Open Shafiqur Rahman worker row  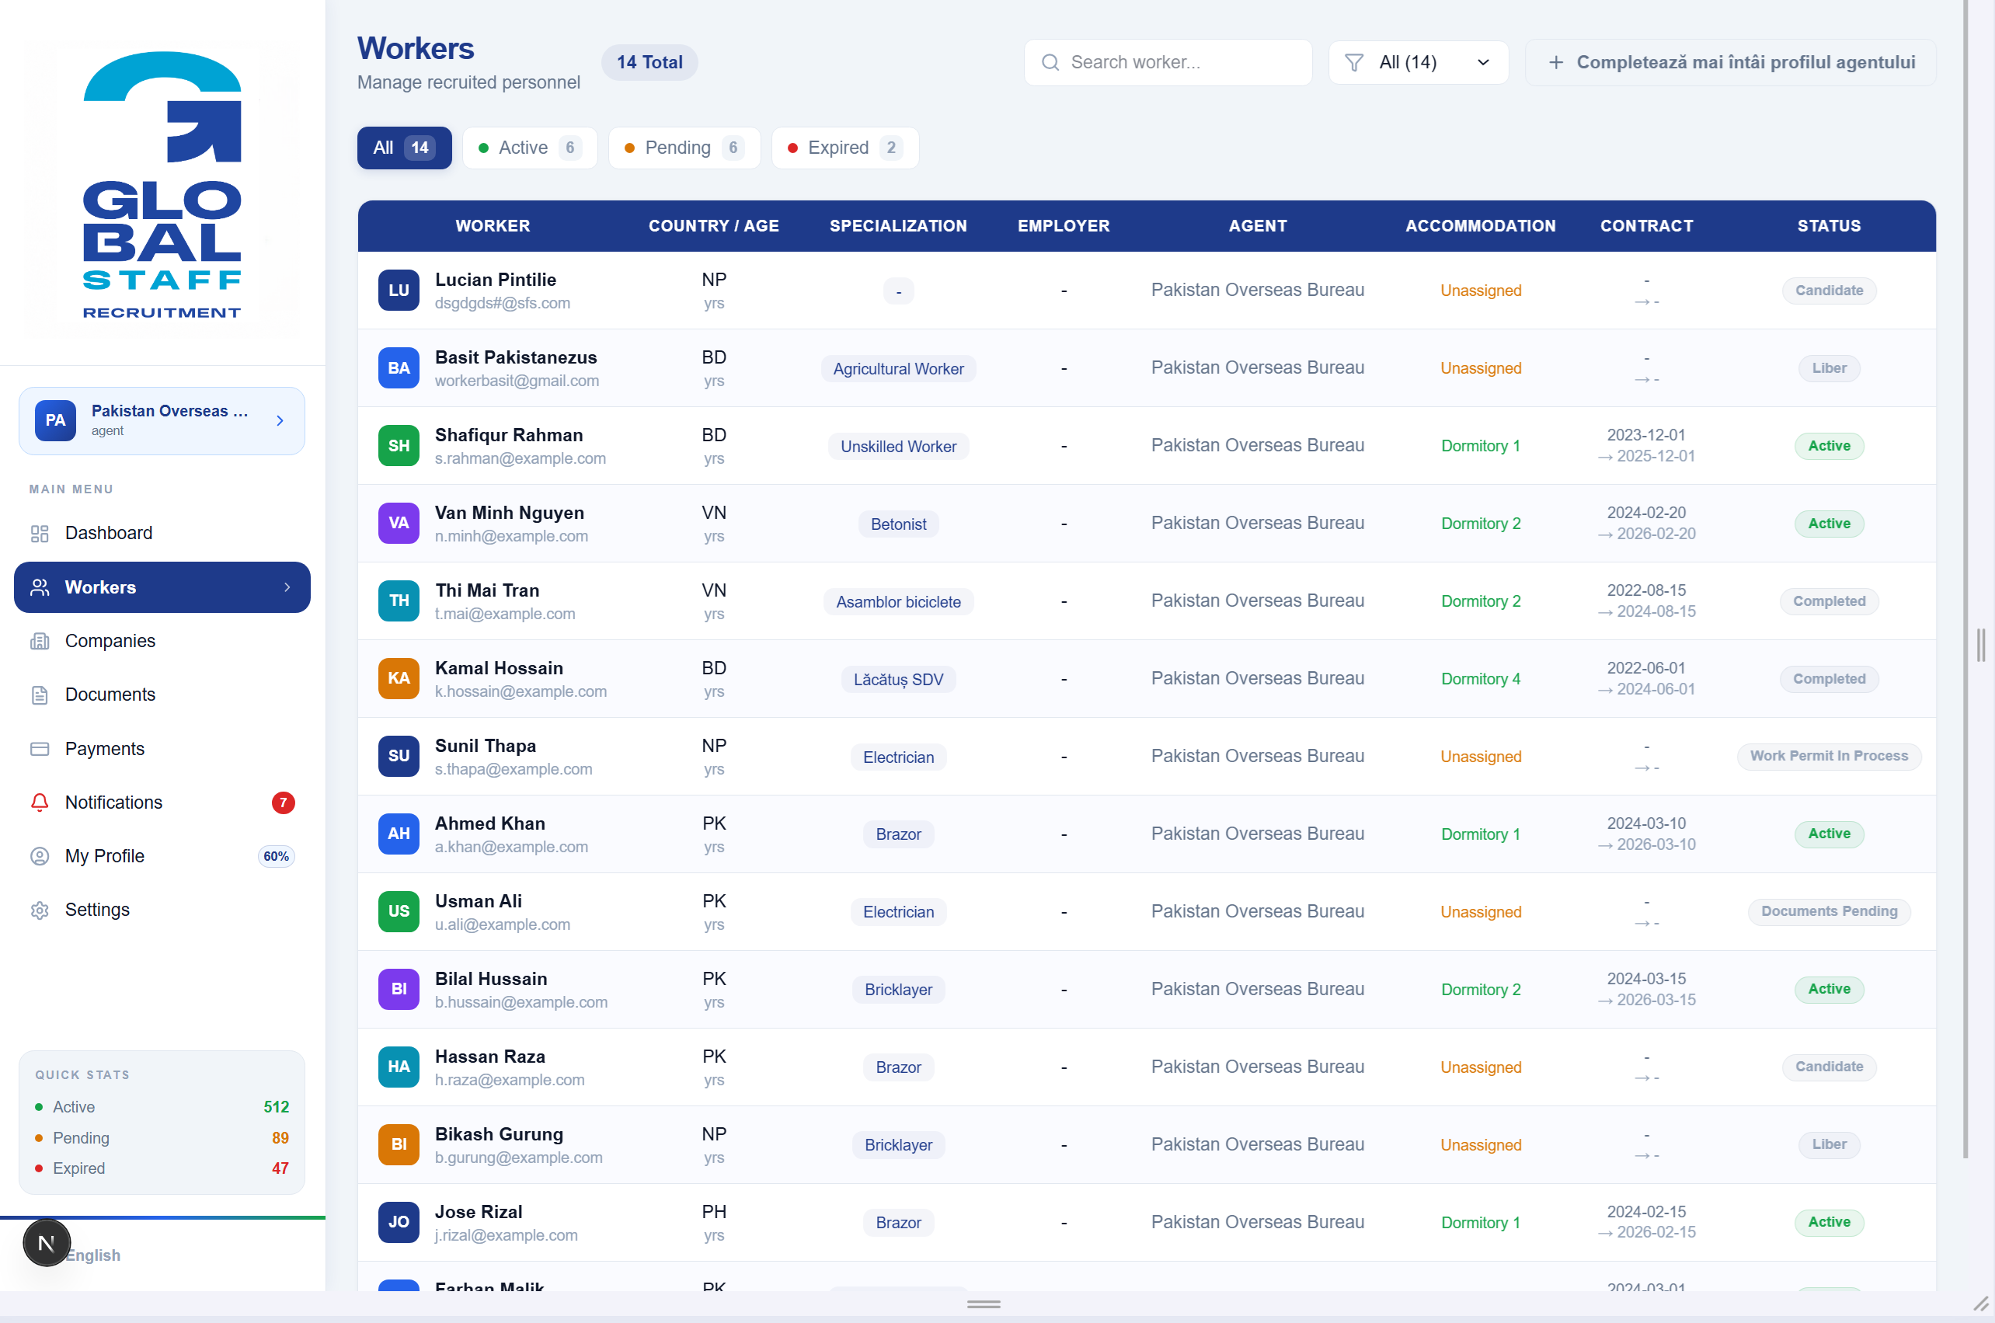click(x=1147, y=445)
